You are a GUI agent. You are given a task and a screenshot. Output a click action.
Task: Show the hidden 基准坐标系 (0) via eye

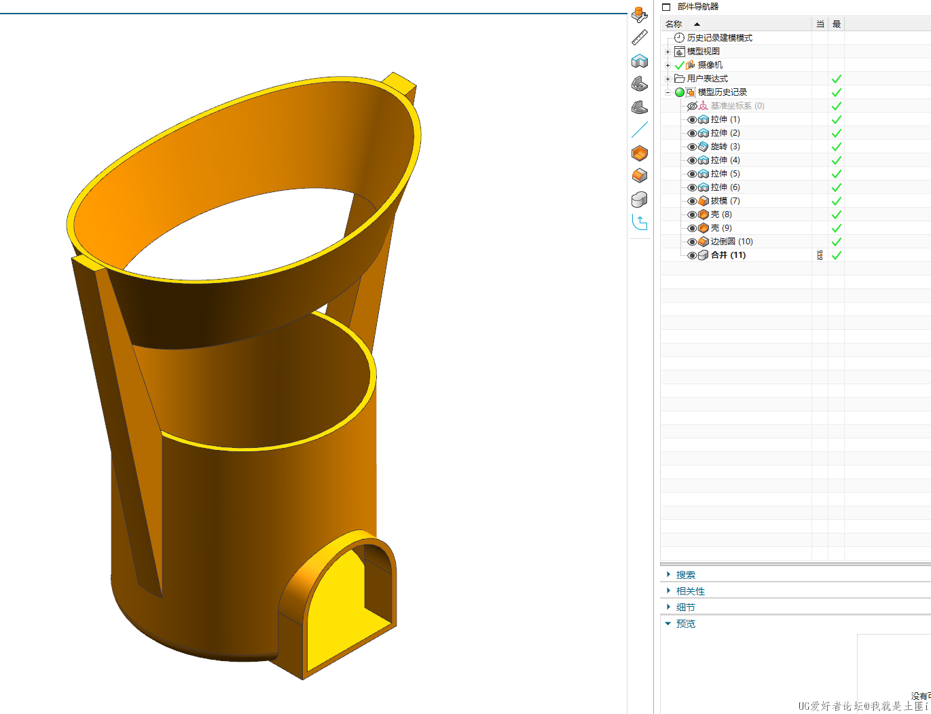[692, 106]
